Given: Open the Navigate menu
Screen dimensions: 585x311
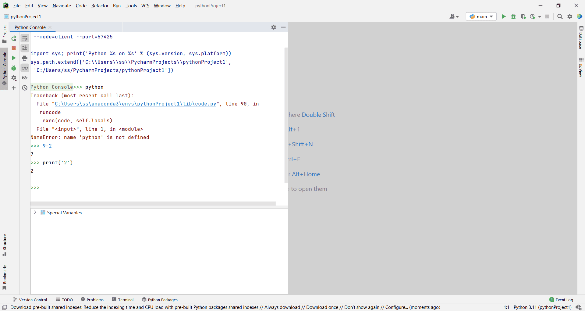Looking at the screenshot, I should point(62,6).
